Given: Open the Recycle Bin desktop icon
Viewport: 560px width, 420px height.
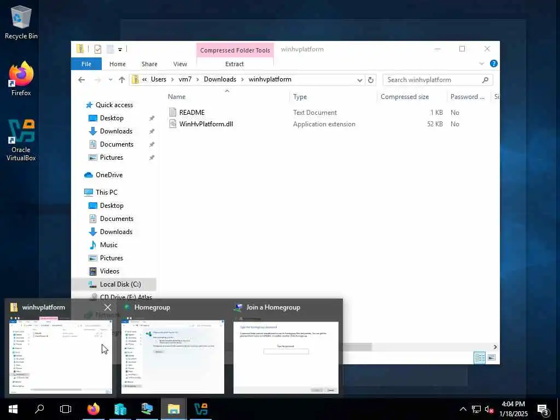Looking at the screenshot, I should coord(21,22).
